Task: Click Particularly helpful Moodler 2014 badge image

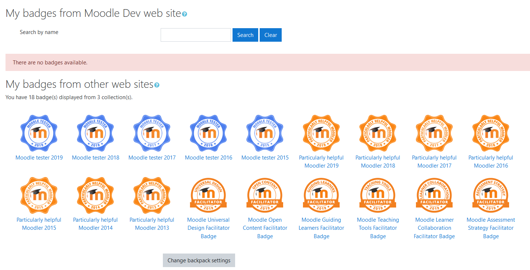Action: tap(96, 195)
